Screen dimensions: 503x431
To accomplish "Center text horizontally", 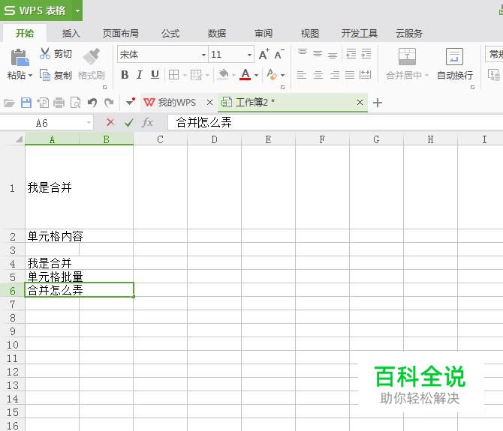I will click(x=318, y=75).
